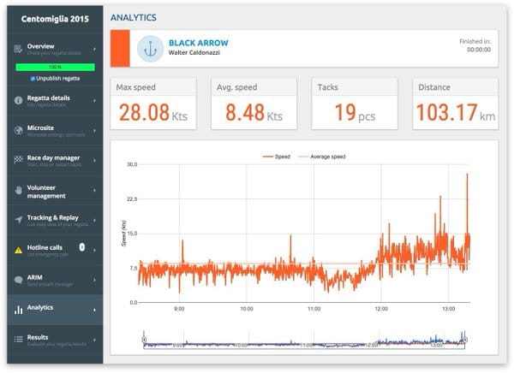
Task: Open the Race day manager menu item
Action: [x=53, y=157]
